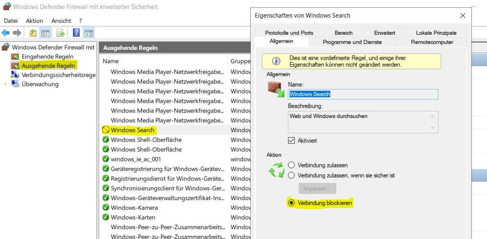Toggle the Aktiviert checkbox
This screenshot has height=239, width=487.
[292, 141]
